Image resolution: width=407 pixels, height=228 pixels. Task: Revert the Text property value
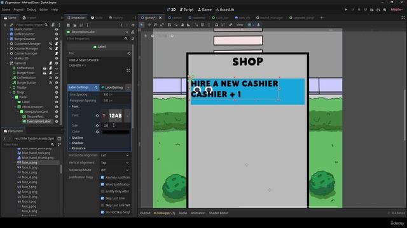click(x=128, y=53)
